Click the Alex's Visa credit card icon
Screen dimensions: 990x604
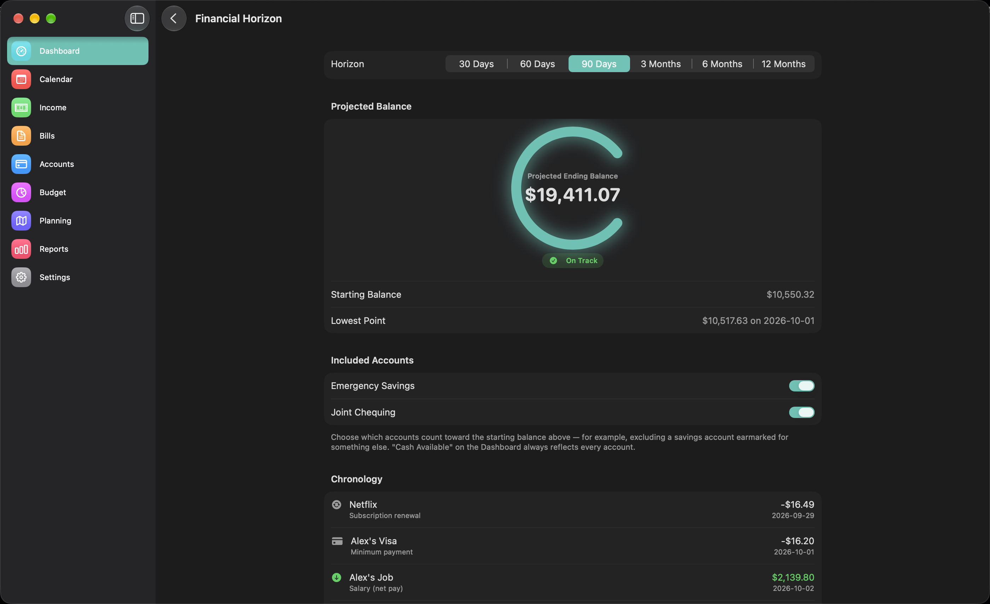(337, 541)
